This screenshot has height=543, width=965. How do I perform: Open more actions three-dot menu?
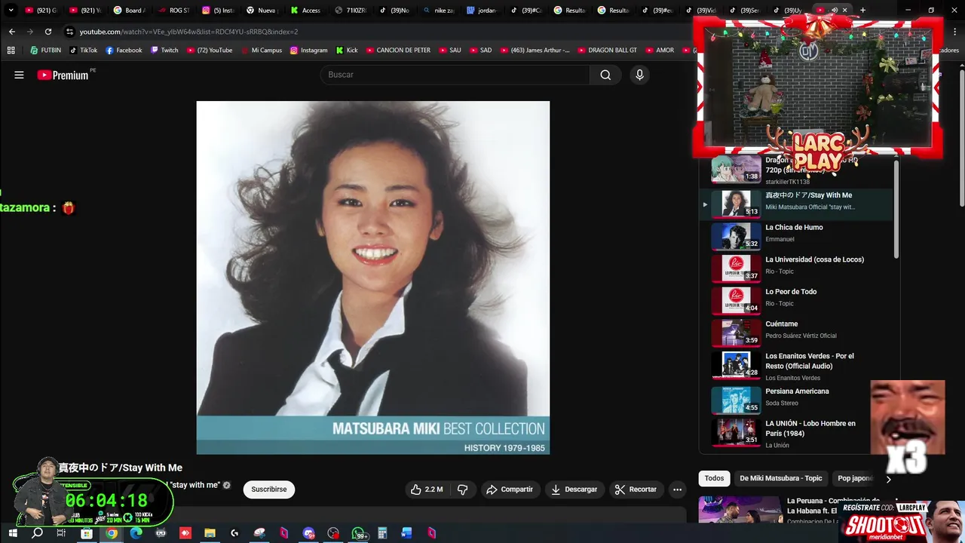click(677, 489)
